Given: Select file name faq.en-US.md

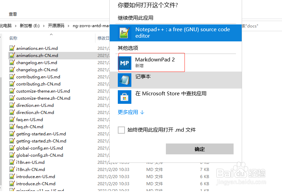Looking at the screenshot, I should 29,119.
